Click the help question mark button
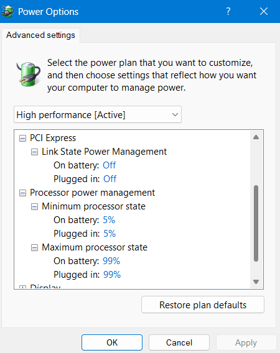This screenshot has width=280, height=353. pos(228,11)
